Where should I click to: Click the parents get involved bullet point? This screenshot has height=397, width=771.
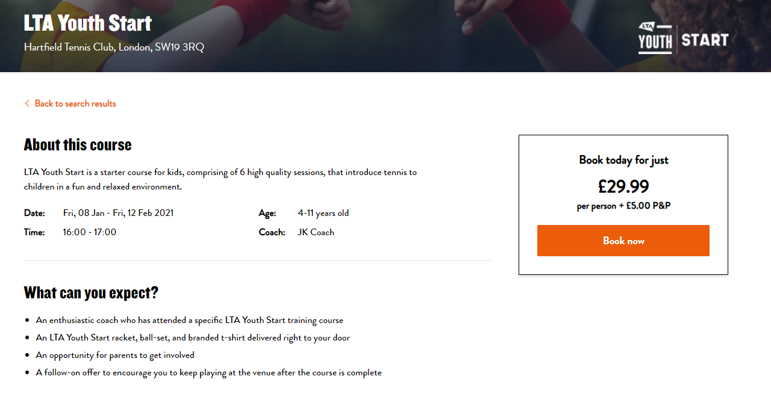(x=115, y=355)
